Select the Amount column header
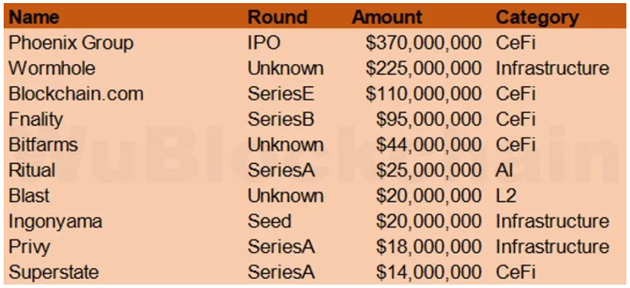This screenshot has width=630, height=288. [387, 17]
